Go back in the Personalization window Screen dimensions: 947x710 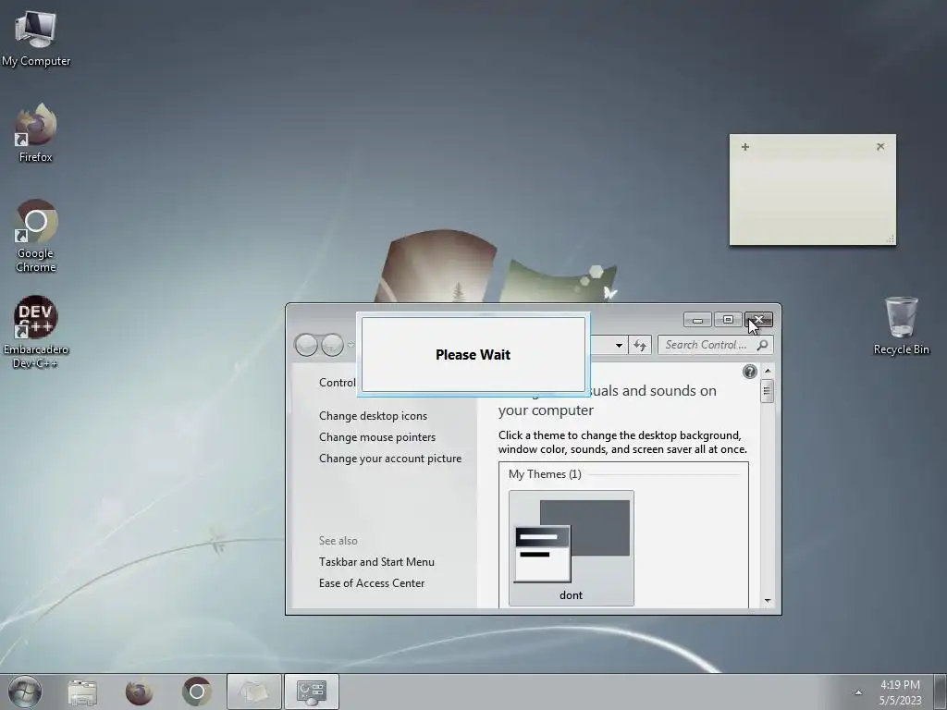click(x=306, y=345)
